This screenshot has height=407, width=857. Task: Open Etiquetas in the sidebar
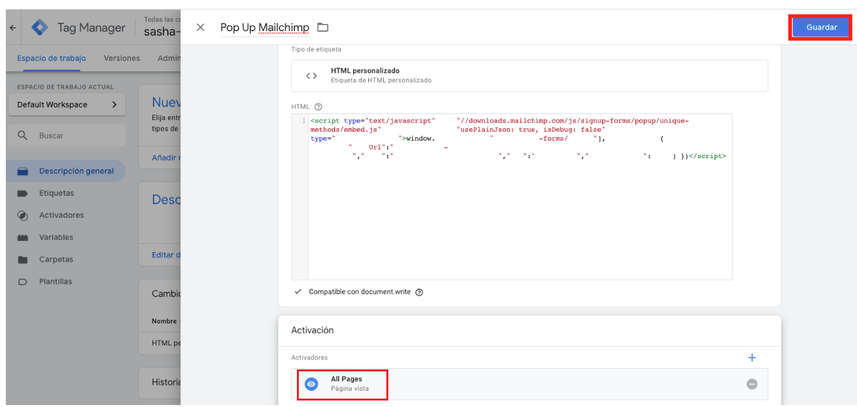click(56, 193)
